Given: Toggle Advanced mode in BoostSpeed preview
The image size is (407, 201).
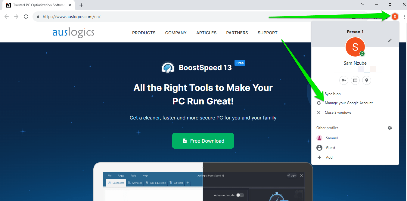Looking at the screenshot, I should pyautogui.click(x=240, y=195).
